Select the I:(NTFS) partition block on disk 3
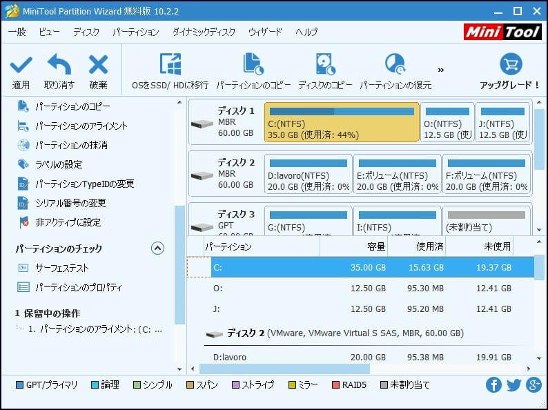Screen dimensions: 548x410 pyautogui.click(x=398, y=221)
